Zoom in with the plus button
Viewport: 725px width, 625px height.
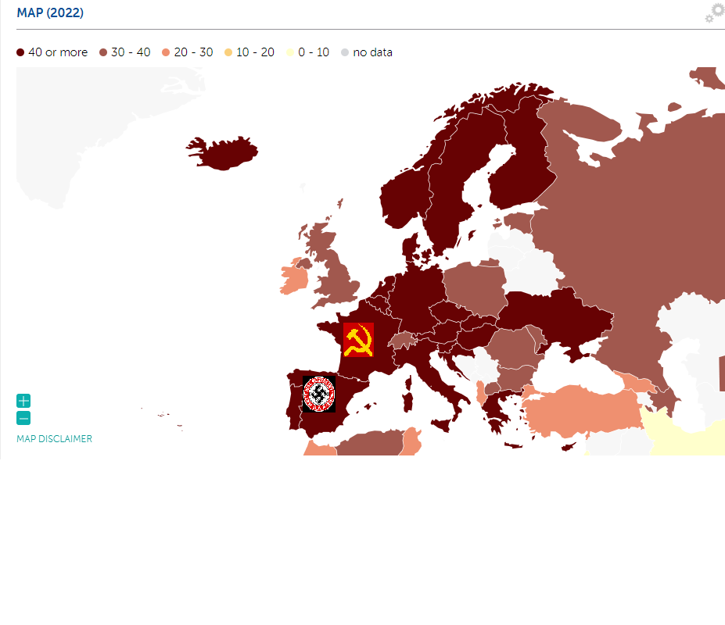point(23,401)
